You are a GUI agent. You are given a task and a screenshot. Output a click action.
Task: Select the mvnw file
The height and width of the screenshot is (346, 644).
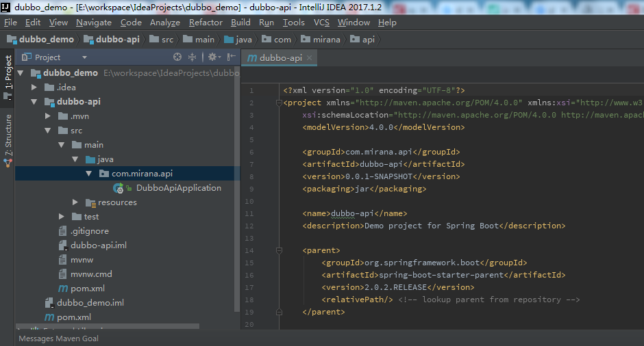(82, 260)
